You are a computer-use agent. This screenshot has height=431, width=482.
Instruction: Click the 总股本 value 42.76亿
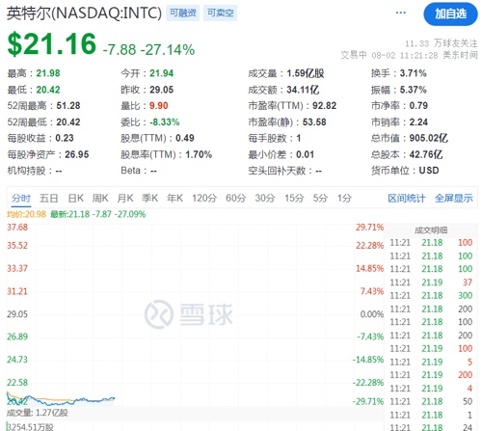[x=426, y=154]
